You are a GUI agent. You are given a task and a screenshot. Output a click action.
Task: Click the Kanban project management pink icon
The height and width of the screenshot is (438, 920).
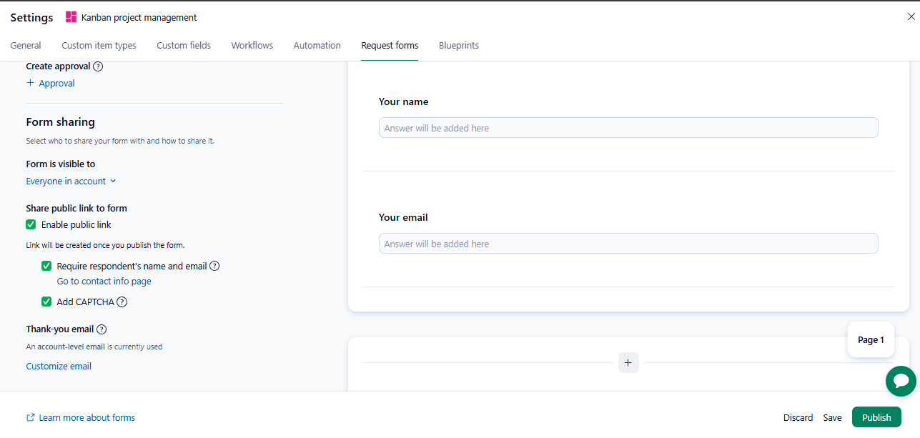(x=71, y=17)
